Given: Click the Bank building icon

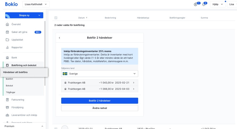Looking at the screenshot, I should coord(7,57).
